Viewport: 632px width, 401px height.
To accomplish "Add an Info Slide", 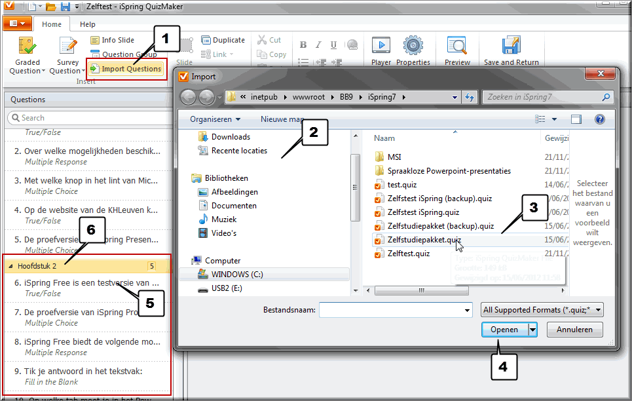I will pos(113,40).
